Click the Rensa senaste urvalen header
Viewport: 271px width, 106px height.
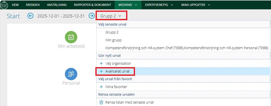[183, 95]
